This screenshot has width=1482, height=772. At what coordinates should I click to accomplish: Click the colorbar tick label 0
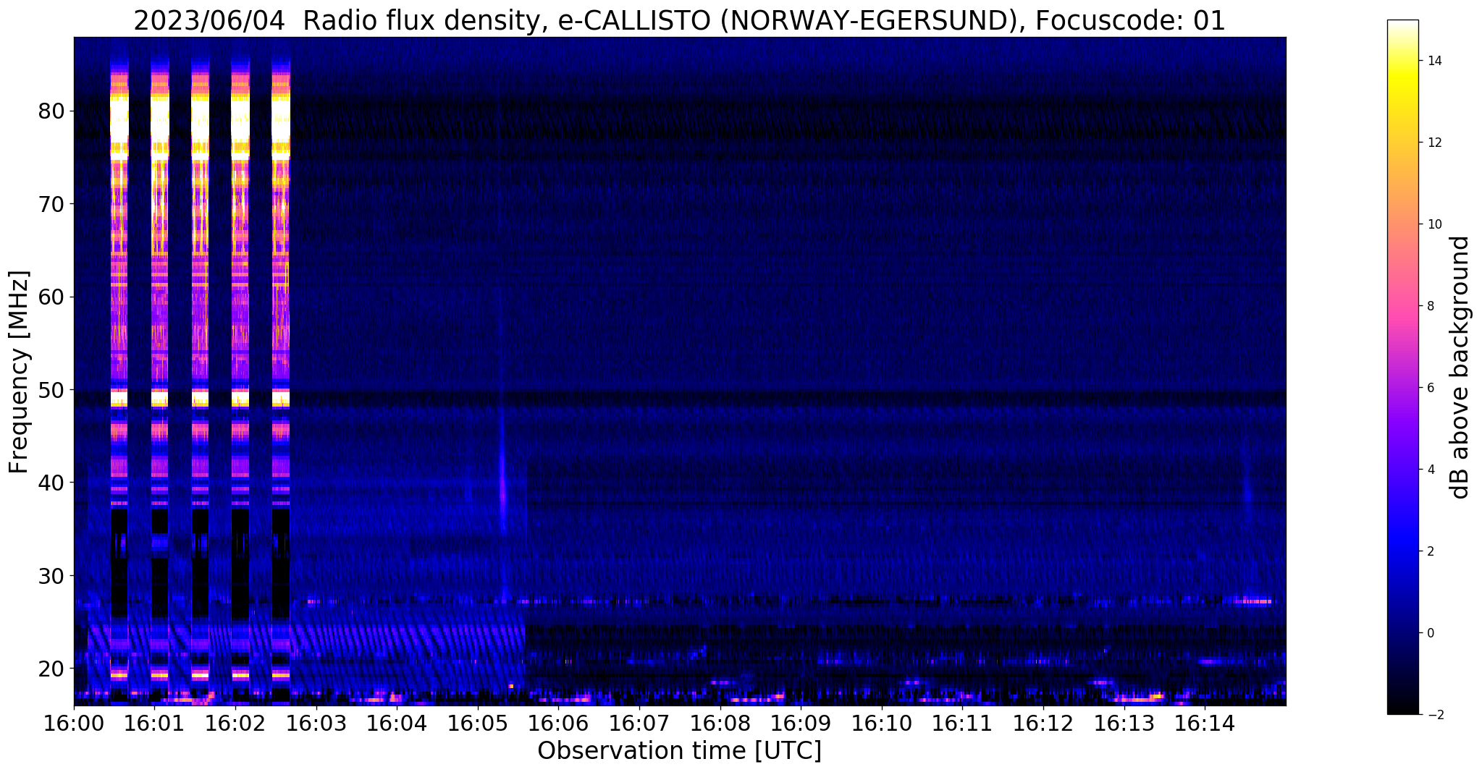1430,633
